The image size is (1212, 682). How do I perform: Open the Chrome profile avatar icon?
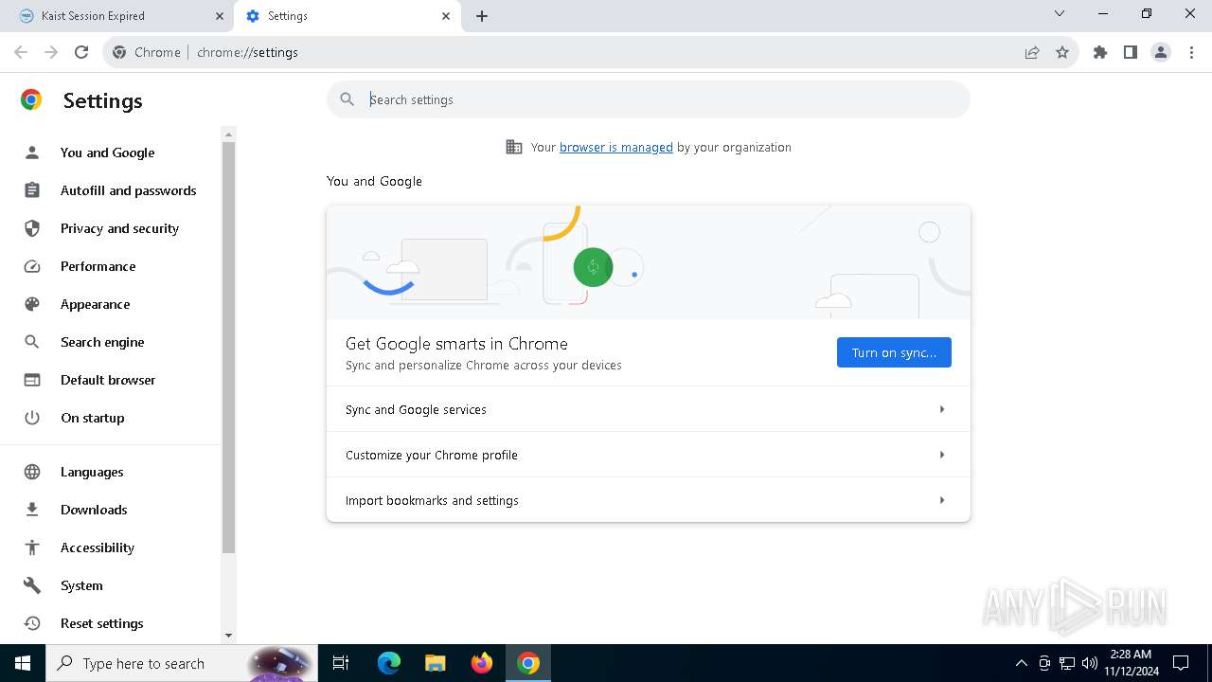coord(1161,52)
